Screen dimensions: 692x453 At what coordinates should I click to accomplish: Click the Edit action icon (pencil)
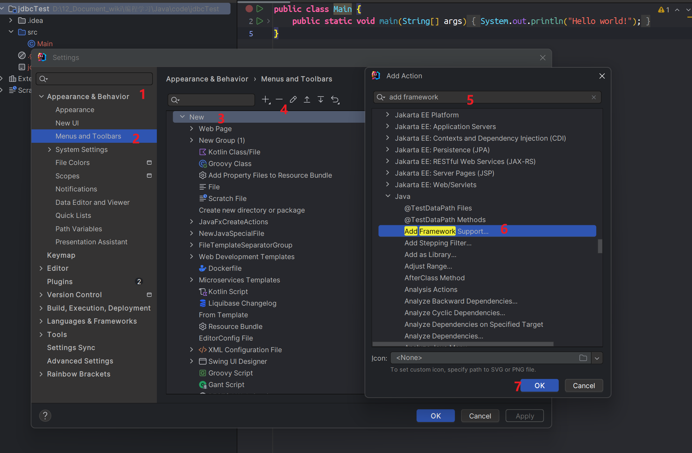click(293, 100)
